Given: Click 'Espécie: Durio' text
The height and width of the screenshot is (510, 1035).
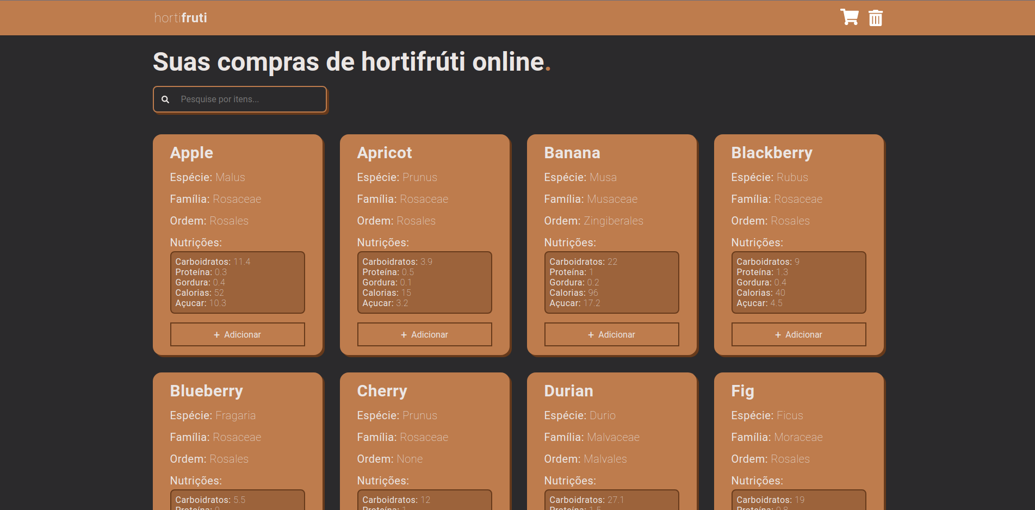Looking at the screenshot, I should tap(580, 415).
